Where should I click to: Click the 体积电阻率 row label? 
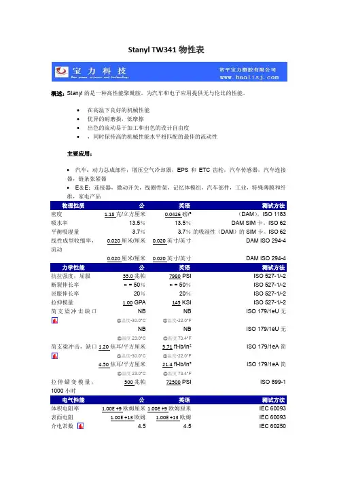[65, 408]
